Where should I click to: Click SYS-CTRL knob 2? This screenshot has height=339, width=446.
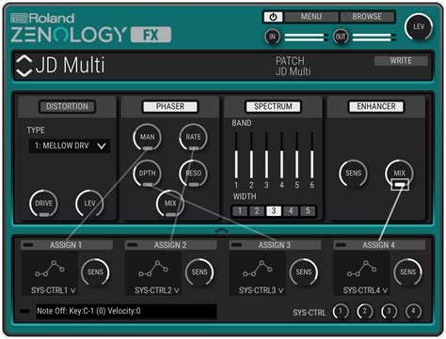point(365,312)
